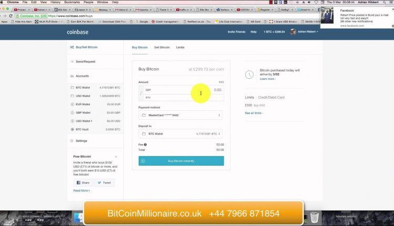Image resolution: width=394 pixels, height=226 pixels.
Task: Click the Accounts sidebar icon
Action: tap(72, 76)
